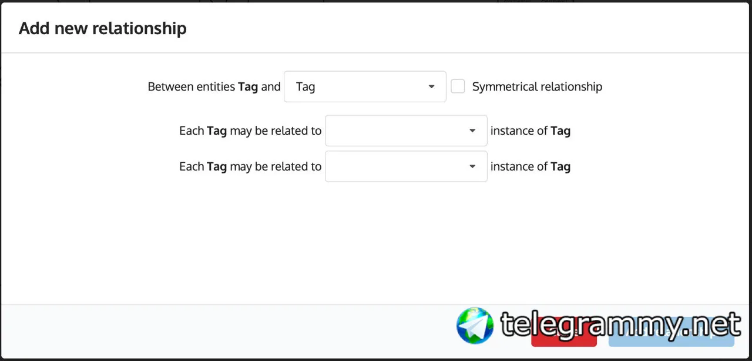The height and width of the screenshot is (361, 752).
Task: Click the first "Each Tag may be related to" label
Action: click(x=250, y=131)
